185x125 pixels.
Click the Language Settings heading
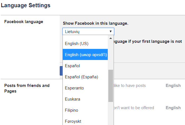pos(26,5)
